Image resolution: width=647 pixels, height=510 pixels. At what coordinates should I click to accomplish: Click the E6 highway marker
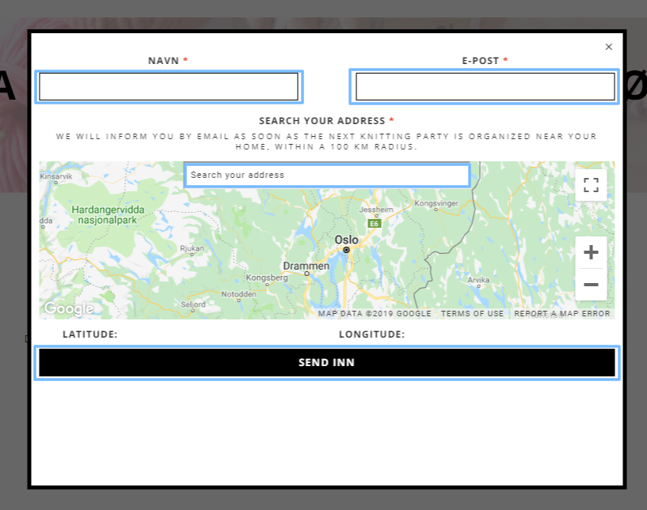(375, 224)
